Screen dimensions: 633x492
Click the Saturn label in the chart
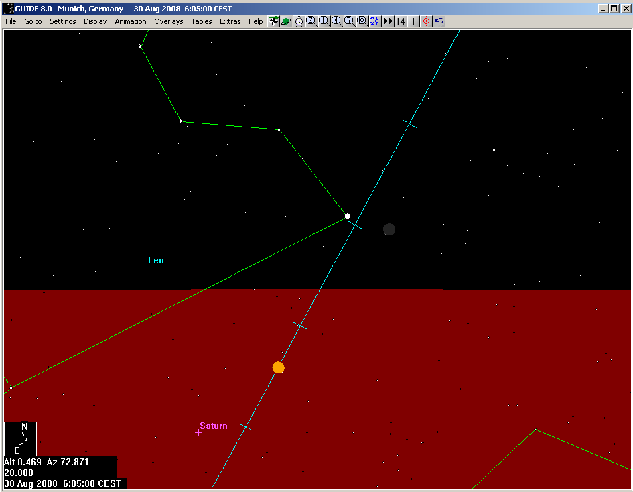[x=214, y=426]
